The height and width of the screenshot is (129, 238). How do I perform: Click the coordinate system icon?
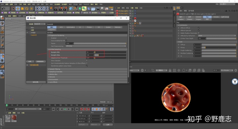tap(51, 9)
